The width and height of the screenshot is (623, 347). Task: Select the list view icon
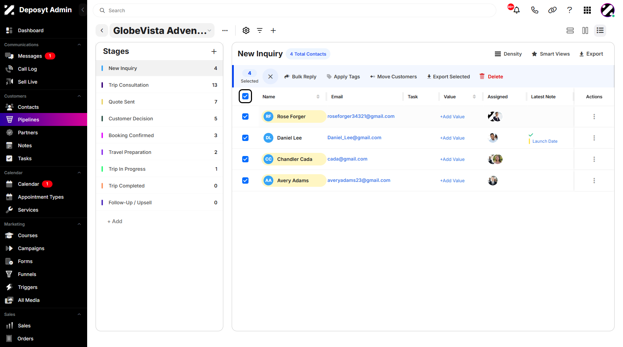(600, 30)
